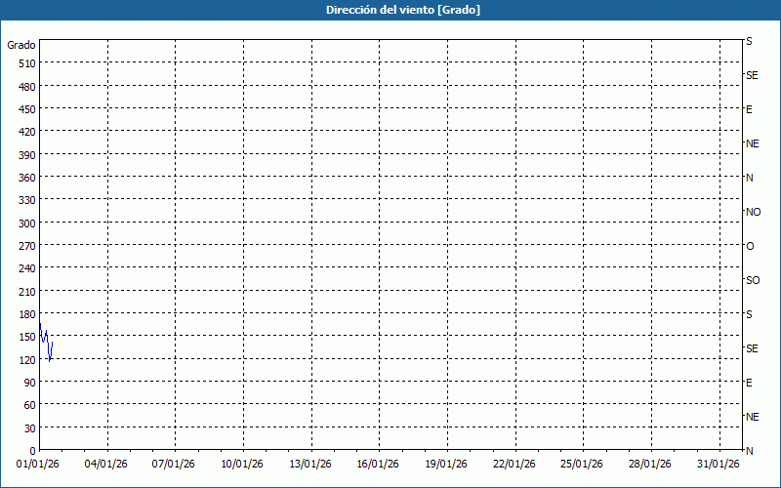The image size is (781, 488).
Task: Click the S compass label aligned with 180
Action: coord(749,314)
